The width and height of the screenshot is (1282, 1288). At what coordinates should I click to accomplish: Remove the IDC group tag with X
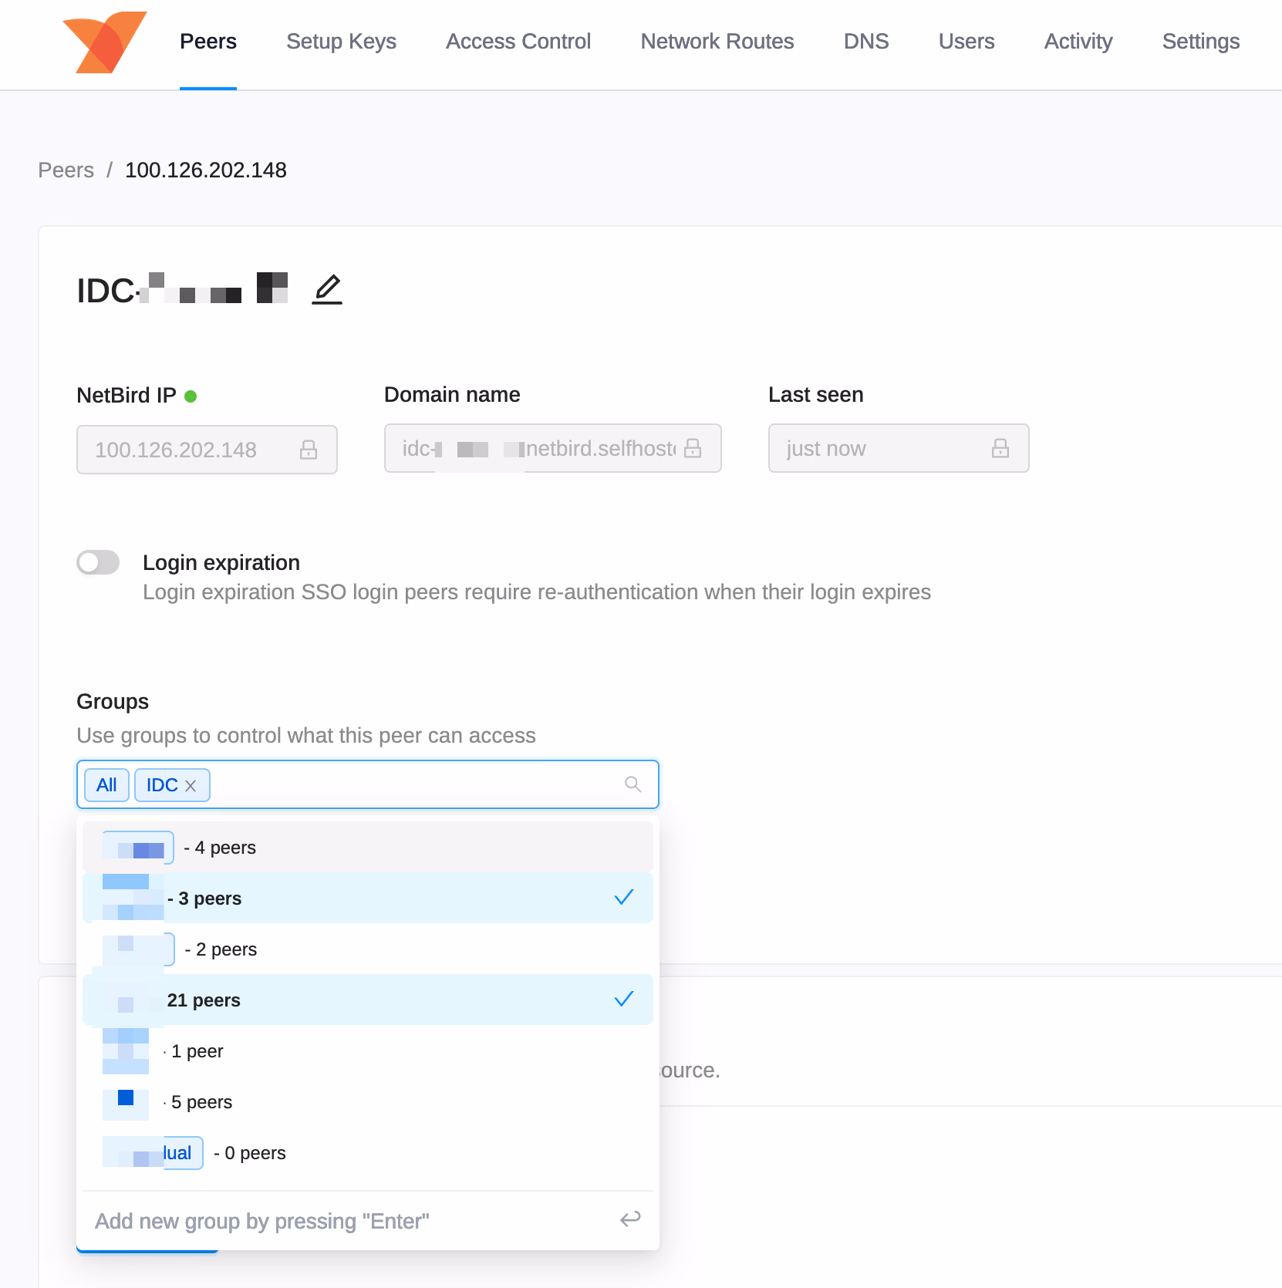click(x=191, y=786)
